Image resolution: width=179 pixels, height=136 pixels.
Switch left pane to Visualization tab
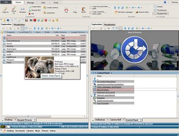tap(19, 25)
